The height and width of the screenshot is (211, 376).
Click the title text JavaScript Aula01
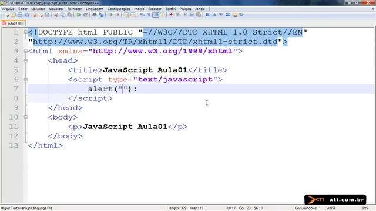145,70
